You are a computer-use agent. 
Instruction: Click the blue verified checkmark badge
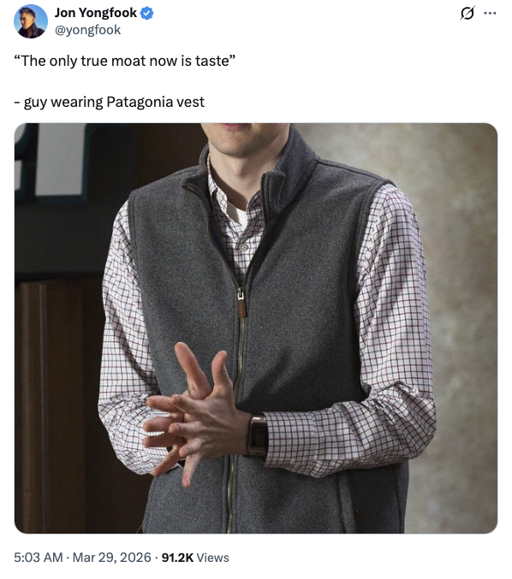coord(147,14)
